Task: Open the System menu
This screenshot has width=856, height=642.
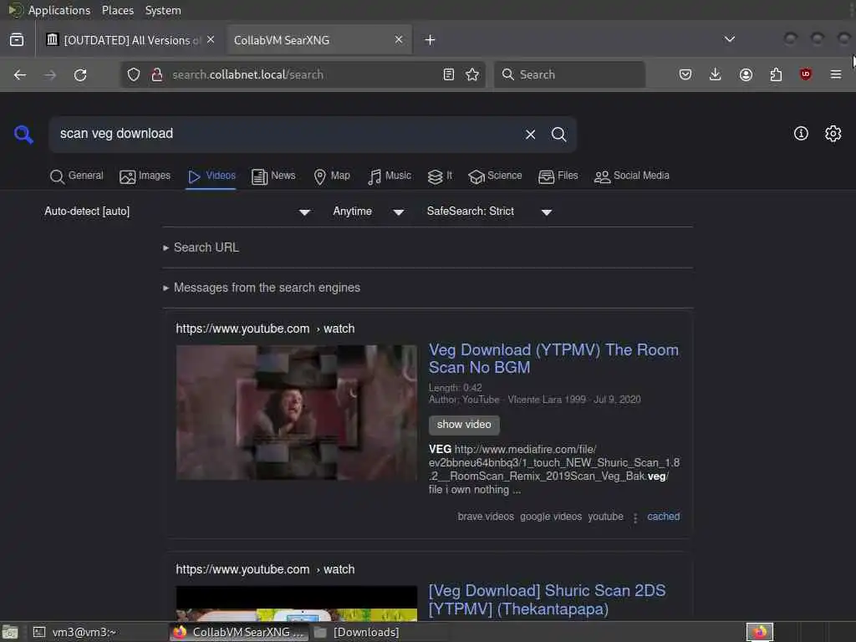Action: coord(163,10)
